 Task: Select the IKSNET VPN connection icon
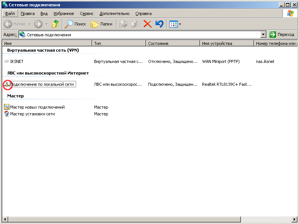click(6, 61)
